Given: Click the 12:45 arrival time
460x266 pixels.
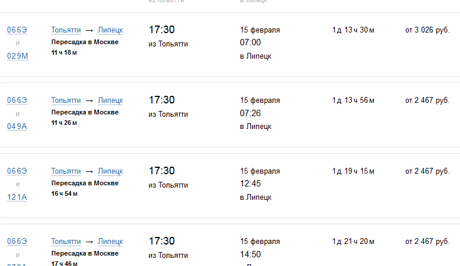Looking at the screenshot, I should click(x=250, y=184).
